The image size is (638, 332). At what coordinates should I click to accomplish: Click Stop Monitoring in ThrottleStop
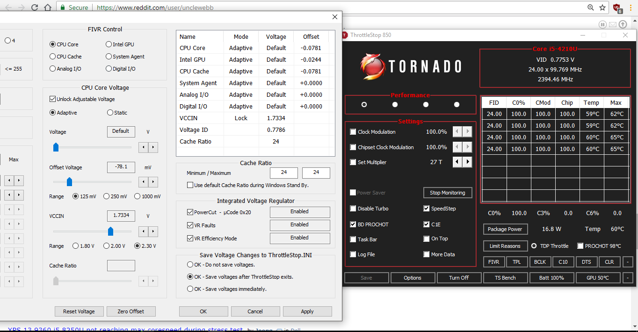pos(448,193)
